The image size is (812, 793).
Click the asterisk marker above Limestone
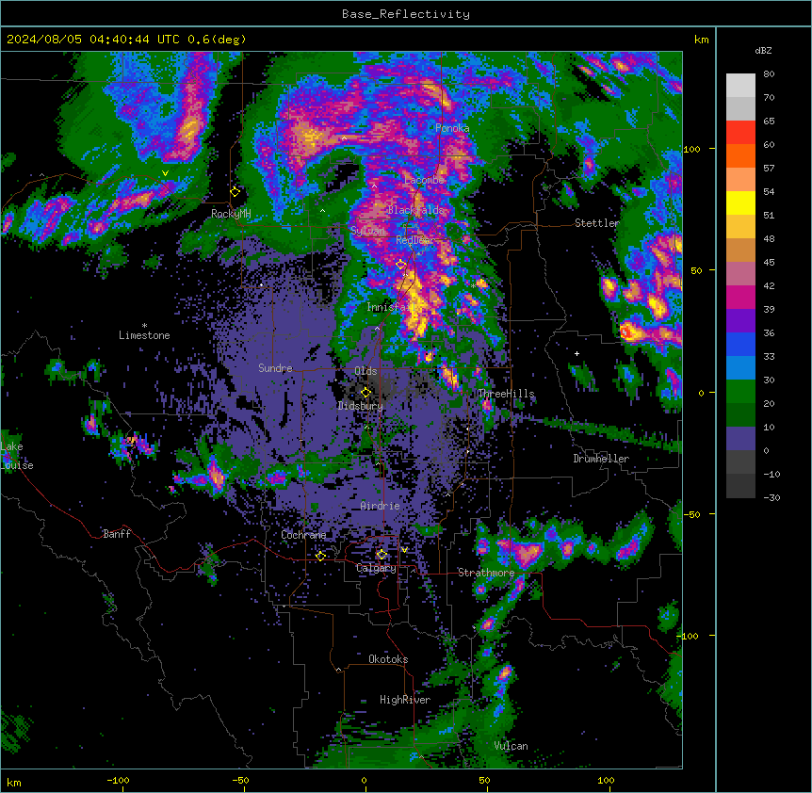144,326
